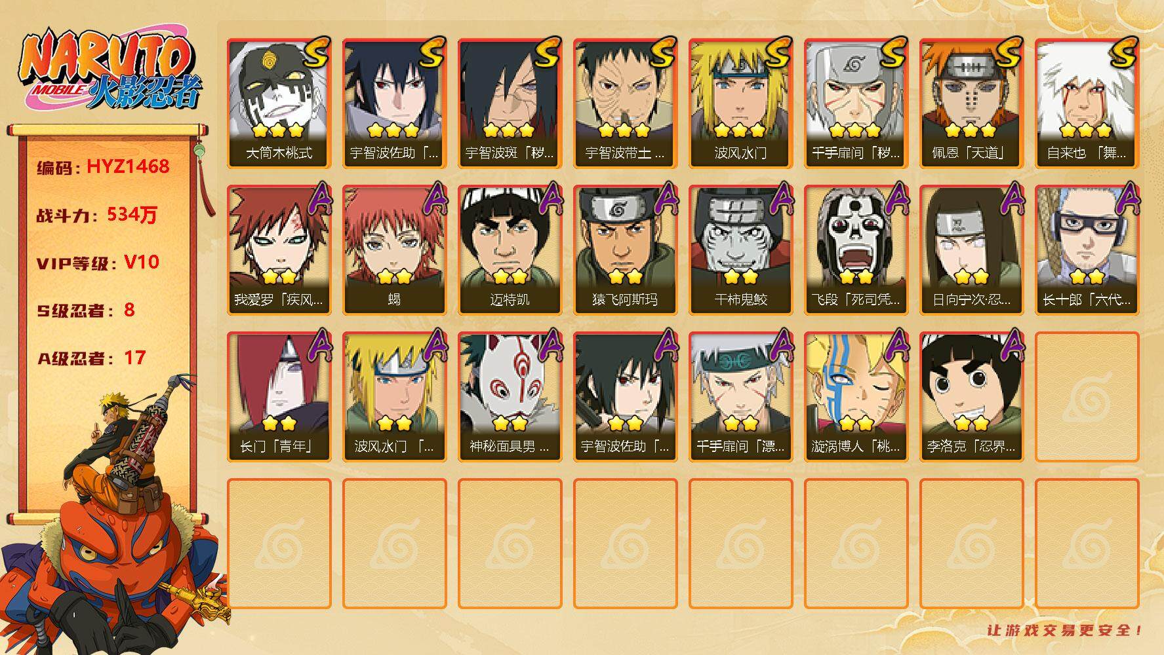Screen dimensions: 1164x655
Task: Open the 佩恩「天道」 ninja card
Action: click(x=972, y=103)
